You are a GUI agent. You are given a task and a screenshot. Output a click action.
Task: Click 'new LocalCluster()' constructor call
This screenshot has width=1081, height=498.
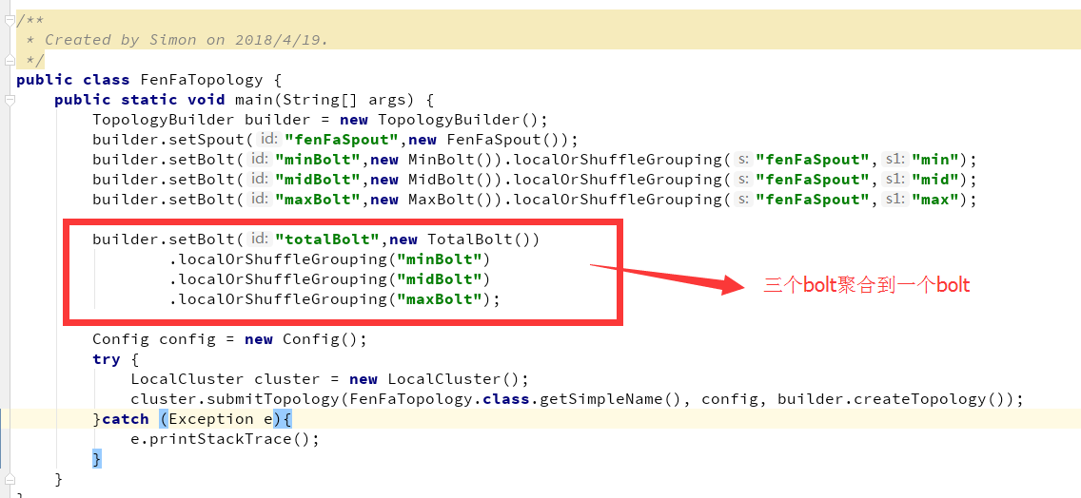pos(433,379)
